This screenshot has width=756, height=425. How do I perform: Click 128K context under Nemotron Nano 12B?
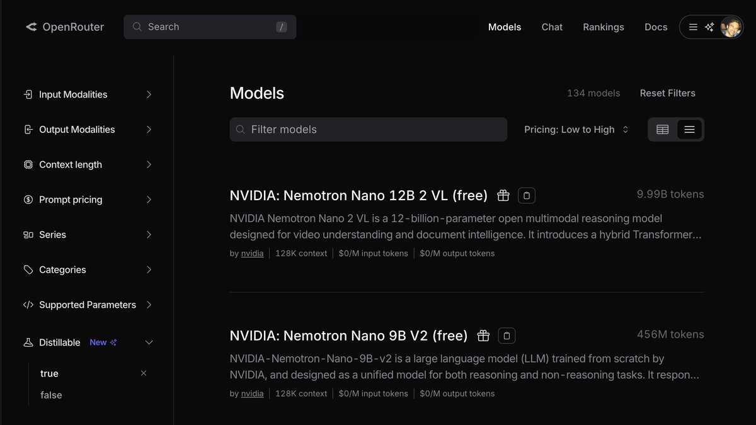click(301, 253)
